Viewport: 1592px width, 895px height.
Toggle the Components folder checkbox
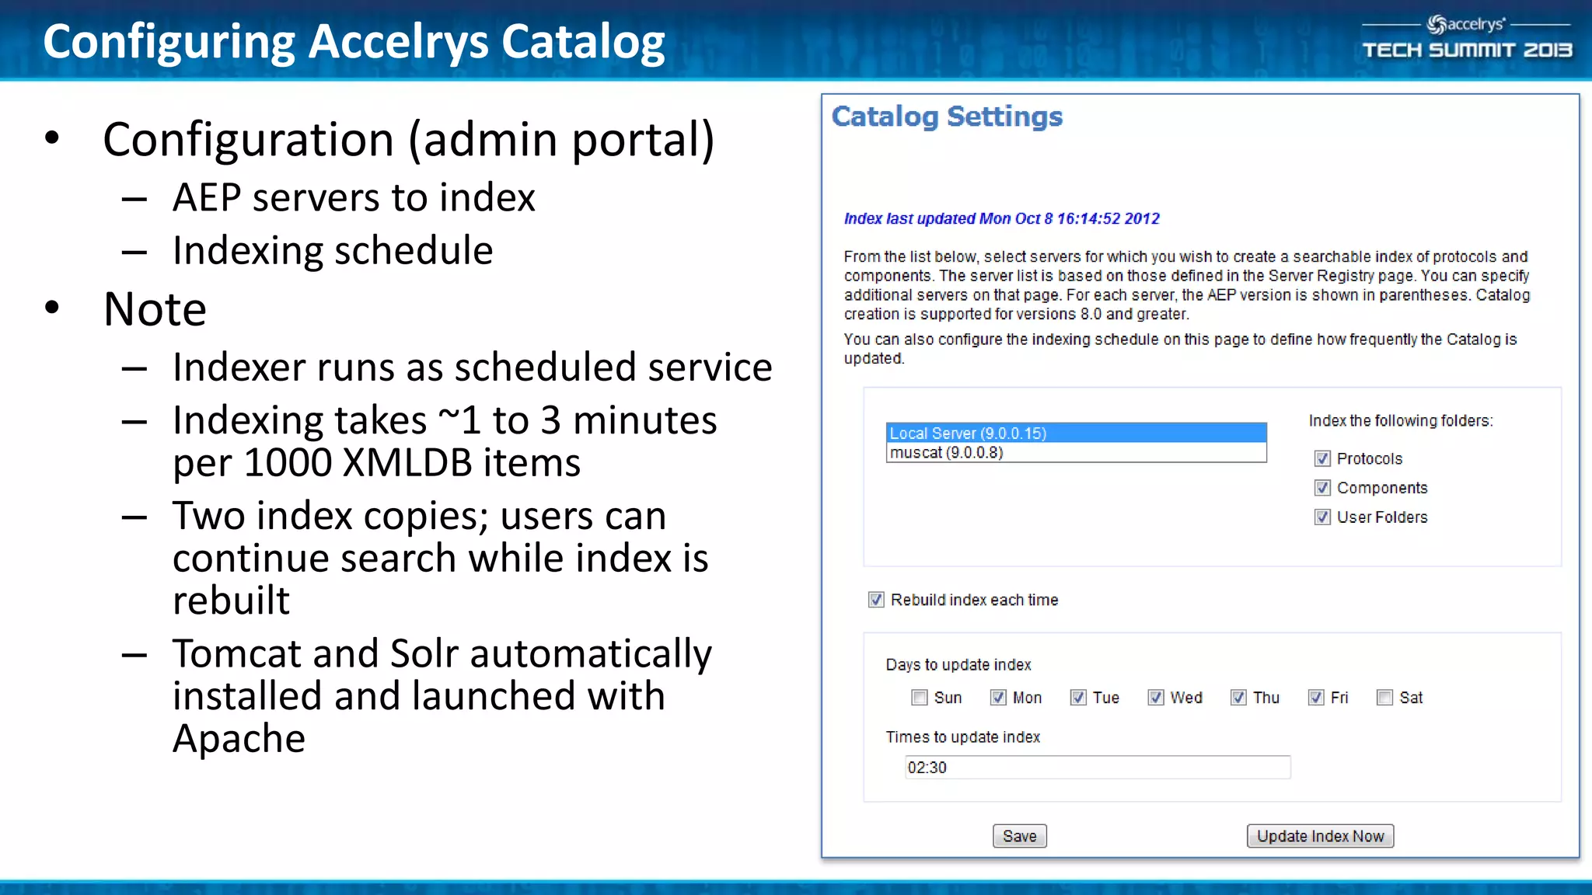pos(1322,488)
